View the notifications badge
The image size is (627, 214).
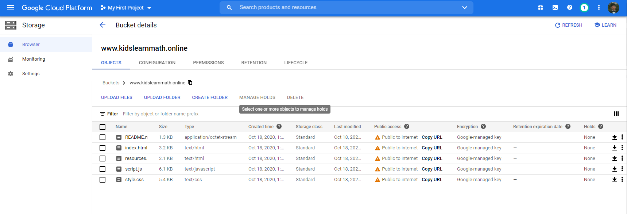point(584,8)
